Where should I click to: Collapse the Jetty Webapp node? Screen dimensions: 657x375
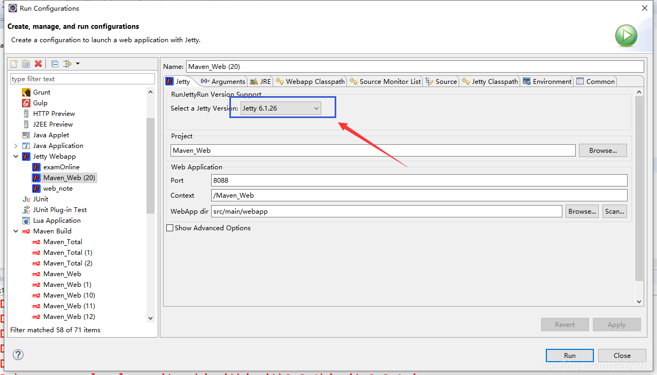pyautogui.click(x=16, y=156)
